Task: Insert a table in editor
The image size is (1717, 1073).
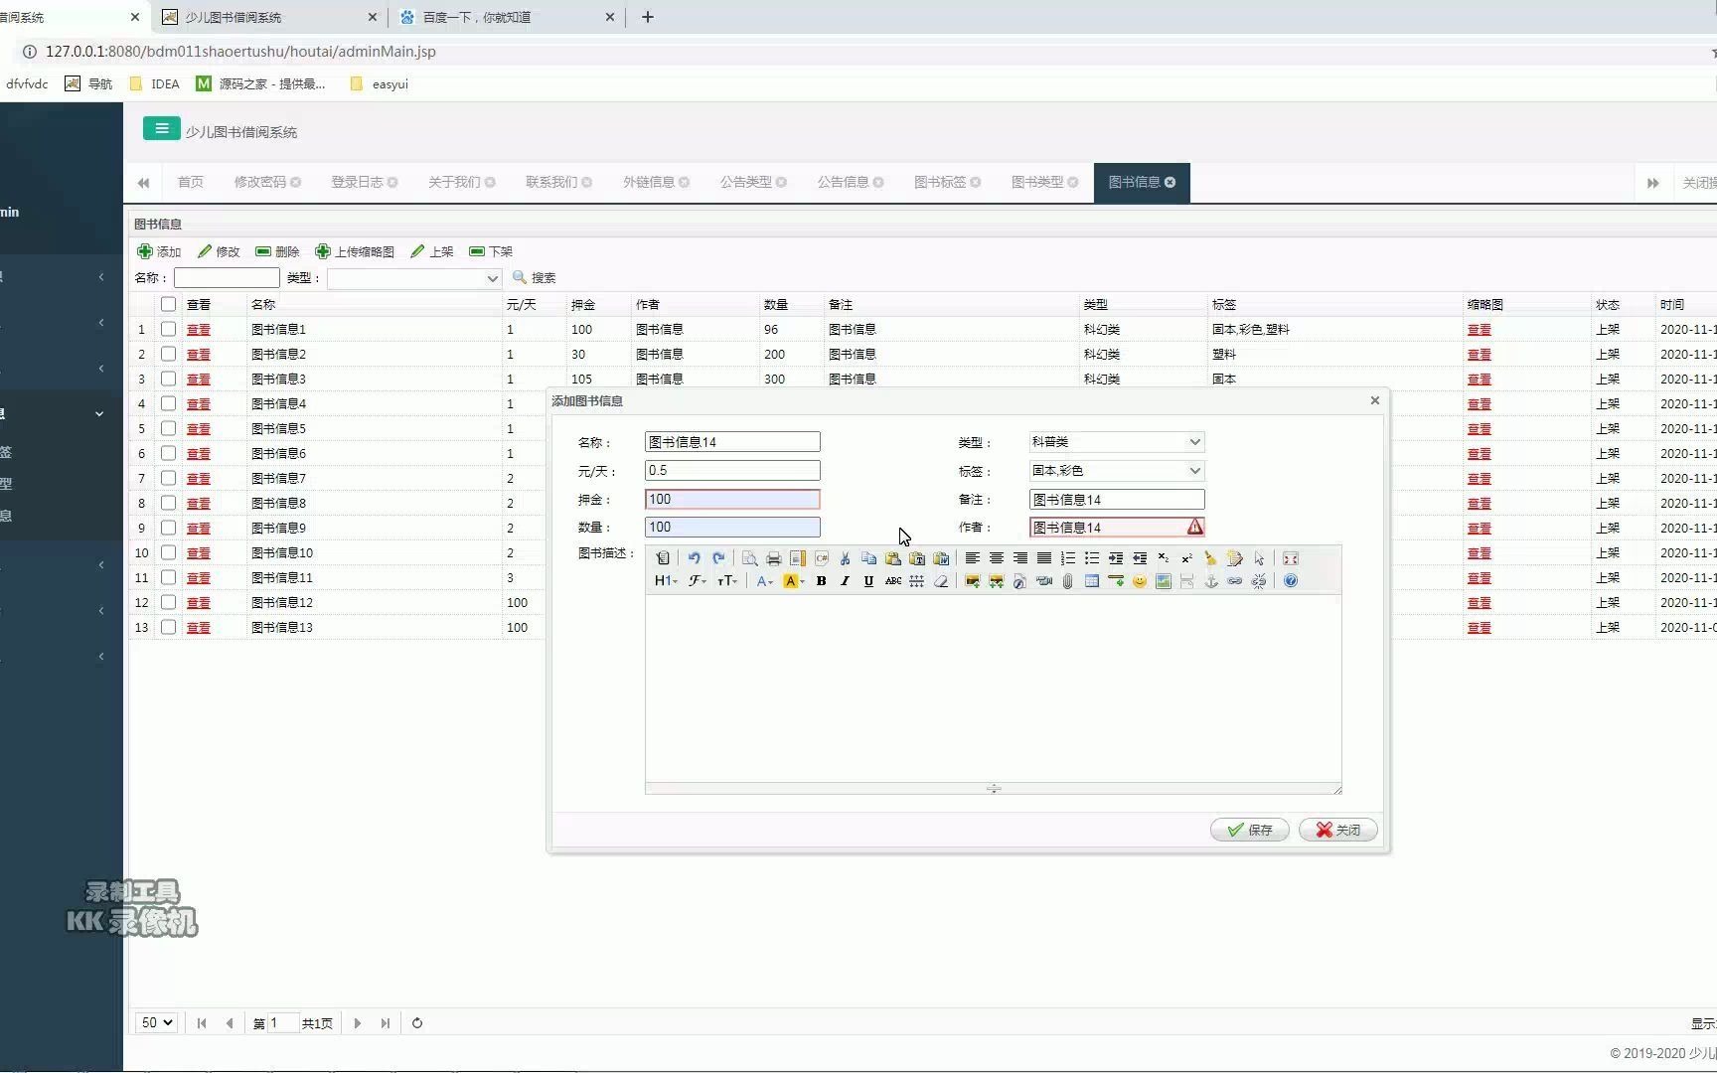Action: tap(1092, 581)
